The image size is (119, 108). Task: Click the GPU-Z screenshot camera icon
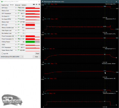pyautogui.click(x=34, y=4)
